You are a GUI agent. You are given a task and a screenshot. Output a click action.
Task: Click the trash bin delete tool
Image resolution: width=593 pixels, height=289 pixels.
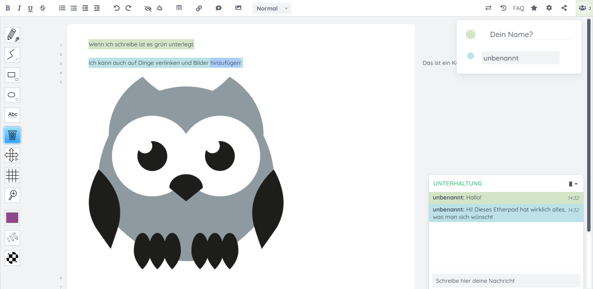tap(12, 135)
